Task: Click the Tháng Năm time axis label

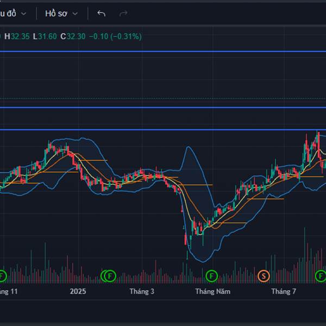Action: coord(213,291)
